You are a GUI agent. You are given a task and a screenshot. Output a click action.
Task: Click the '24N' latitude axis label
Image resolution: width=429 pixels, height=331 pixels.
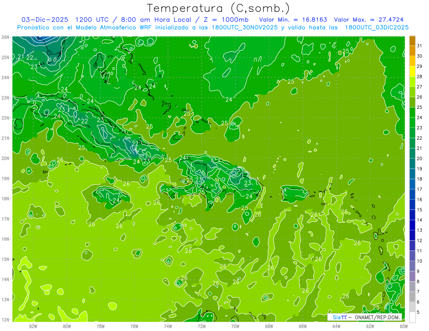click(x=5, y=77)
